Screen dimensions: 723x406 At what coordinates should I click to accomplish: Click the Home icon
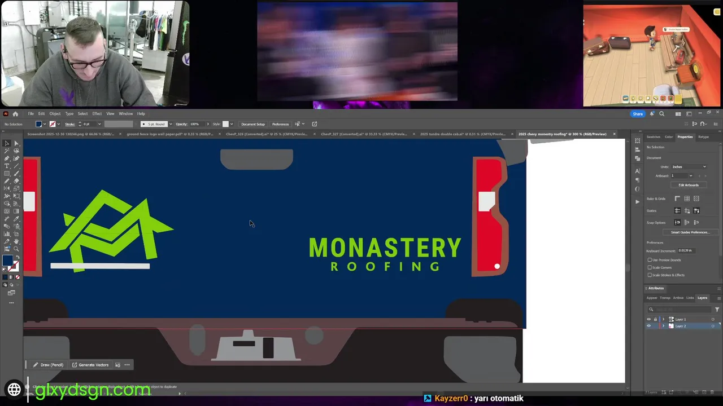[15, 113]
